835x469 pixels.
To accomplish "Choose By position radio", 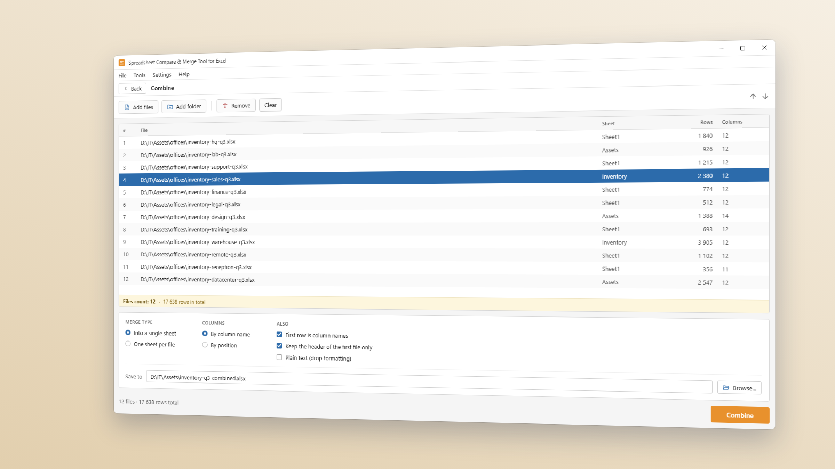I will point(220,345).
